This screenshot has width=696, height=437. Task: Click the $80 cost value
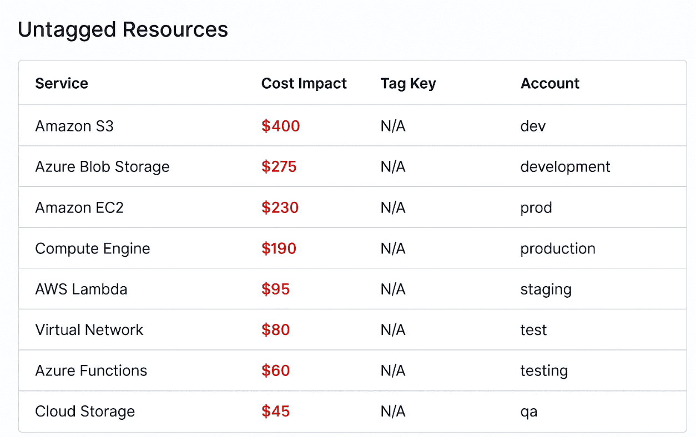276,330
